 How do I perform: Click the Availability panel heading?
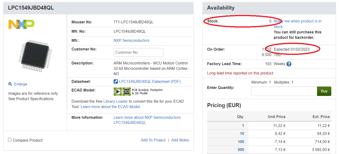[x=221, y=8]
